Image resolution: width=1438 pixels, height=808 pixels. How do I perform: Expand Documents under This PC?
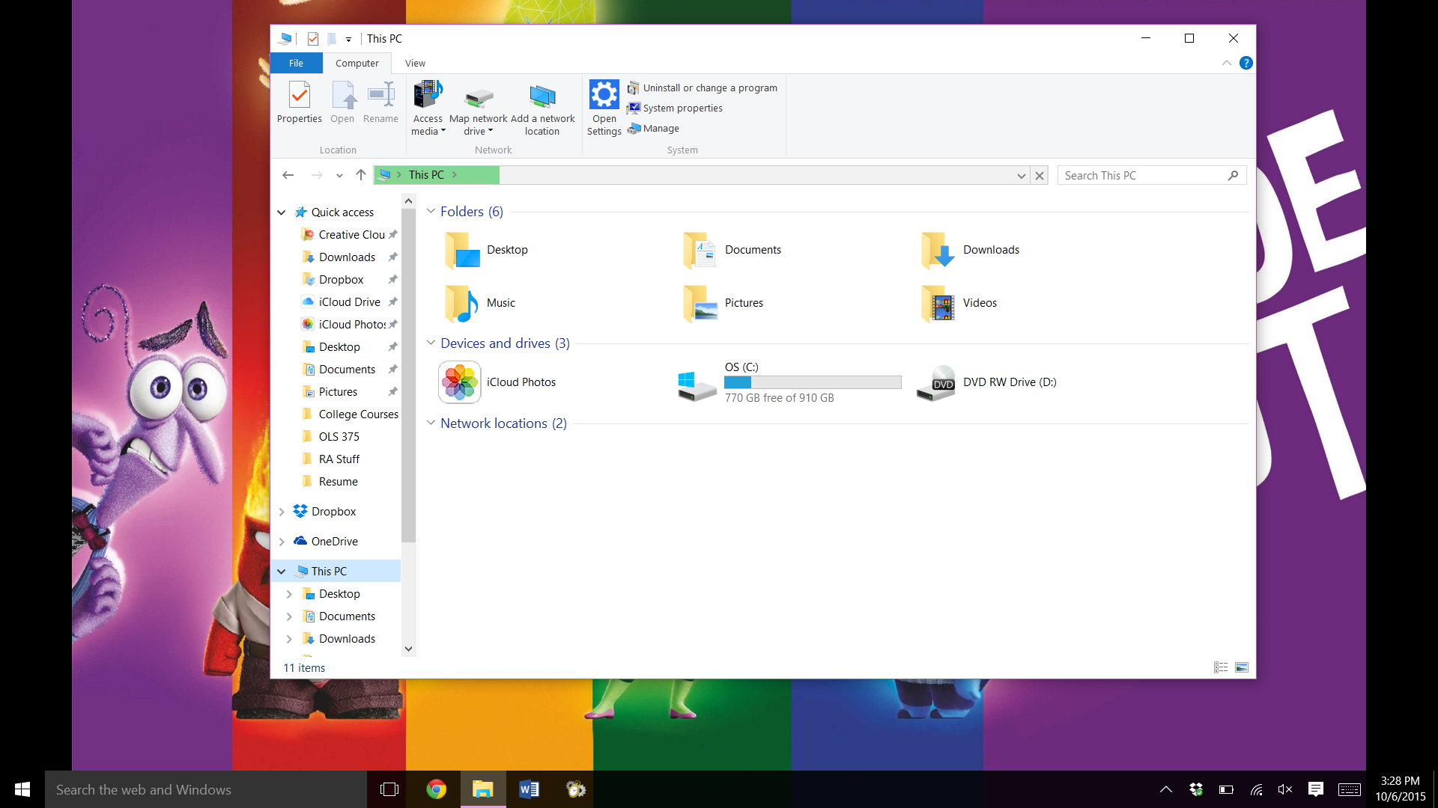(x=289, y=616)
